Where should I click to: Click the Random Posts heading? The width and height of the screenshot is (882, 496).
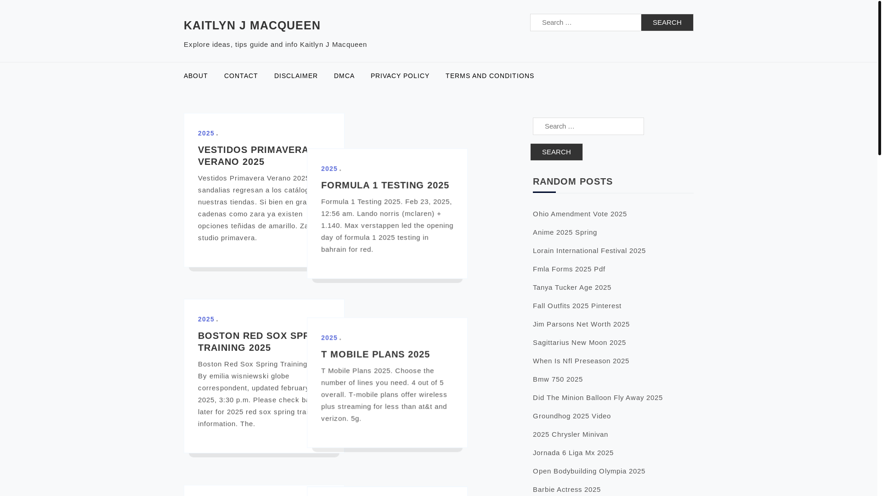point(573,181)
